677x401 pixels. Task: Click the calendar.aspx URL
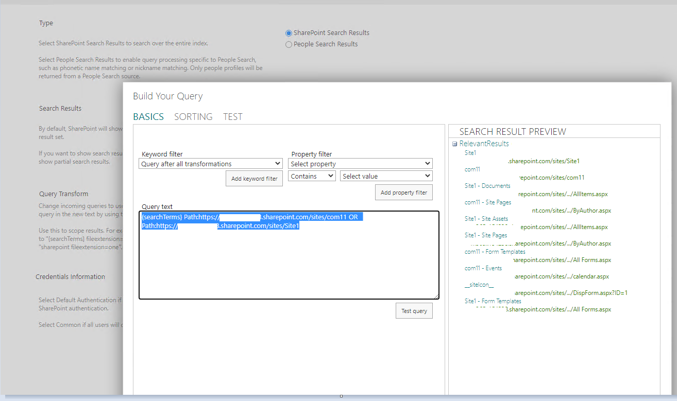562,276
